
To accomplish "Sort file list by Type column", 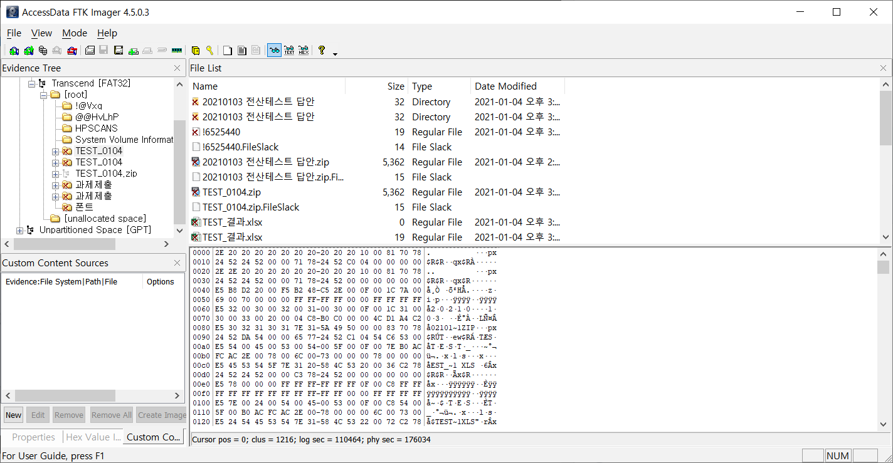I will [x=439, y=86].
